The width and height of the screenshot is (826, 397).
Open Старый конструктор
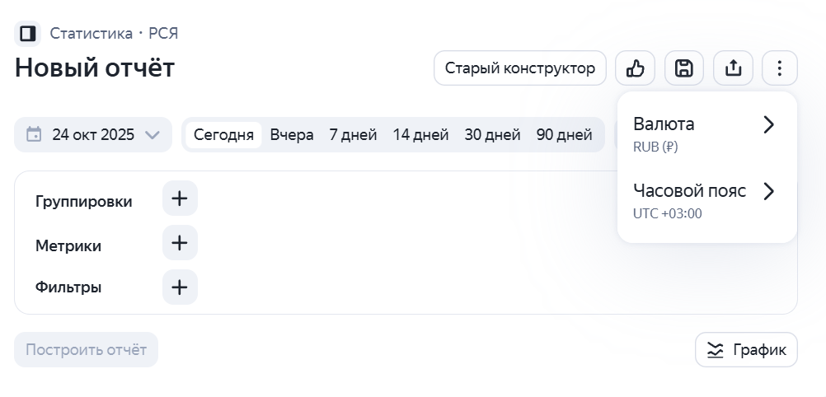[x=520, y=68]
